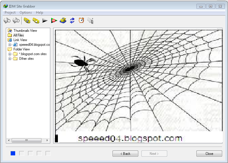The image size is (228, 163).
Task: Select the All Files tree item
Action: tap(19, 35)
